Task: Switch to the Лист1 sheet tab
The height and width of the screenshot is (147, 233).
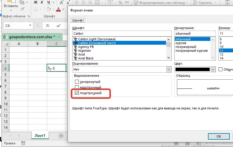Action: coord(40,136)
